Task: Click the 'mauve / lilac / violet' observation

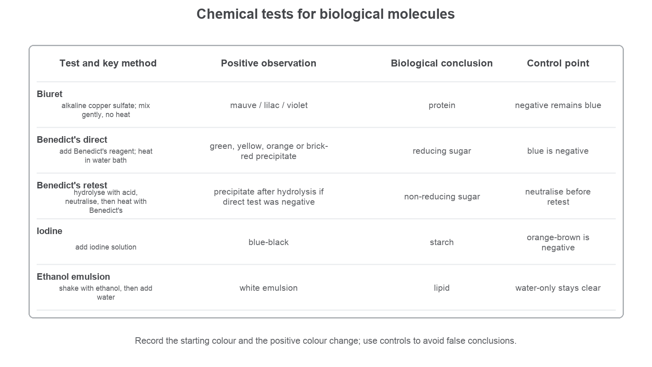Action: 269,105
